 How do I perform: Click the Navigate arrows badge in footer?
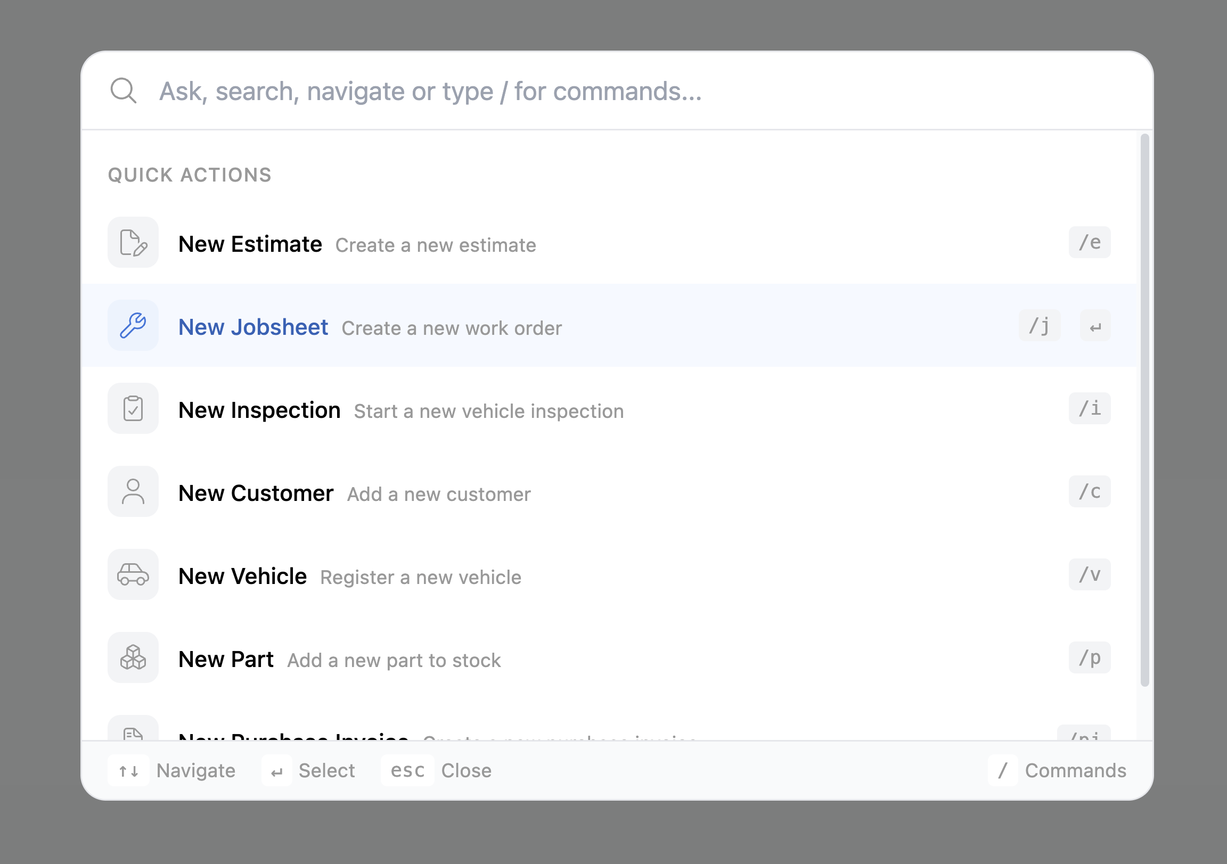tap(128, 770)
